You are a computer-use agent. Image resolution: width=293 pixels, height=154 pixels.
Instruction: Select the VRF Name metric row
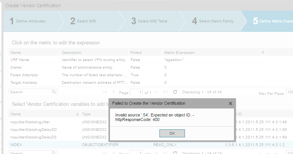(137, 60)
